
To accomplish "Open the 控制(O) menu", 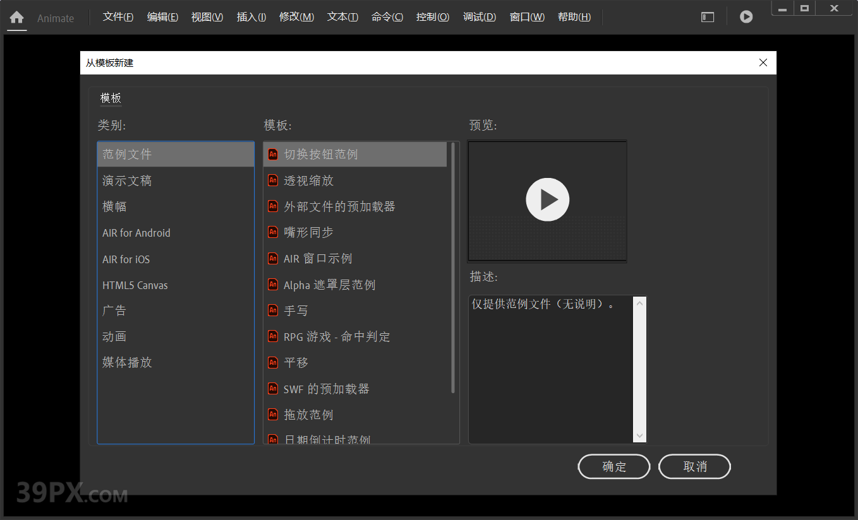I will pos(433,17).
